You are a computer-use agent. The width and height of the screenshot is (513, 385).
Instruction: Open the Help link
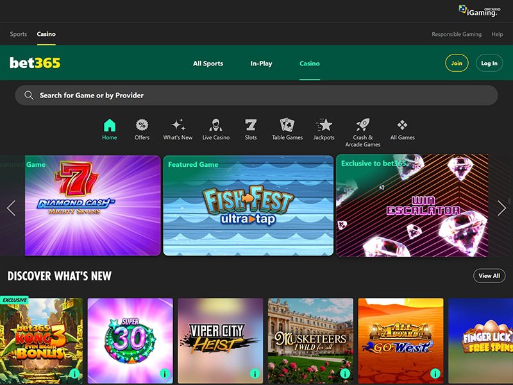click(x=497, y=34)
